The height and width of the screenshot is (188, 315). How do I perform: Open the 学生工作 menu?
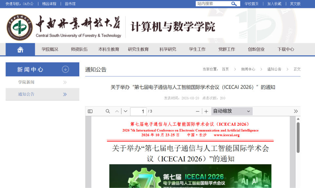tap(197, 49)
